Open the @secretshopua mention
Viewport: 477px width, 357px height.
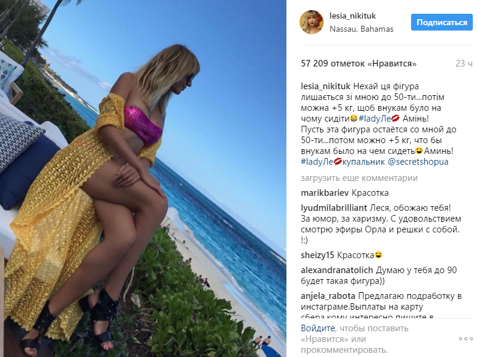[418, 162]
